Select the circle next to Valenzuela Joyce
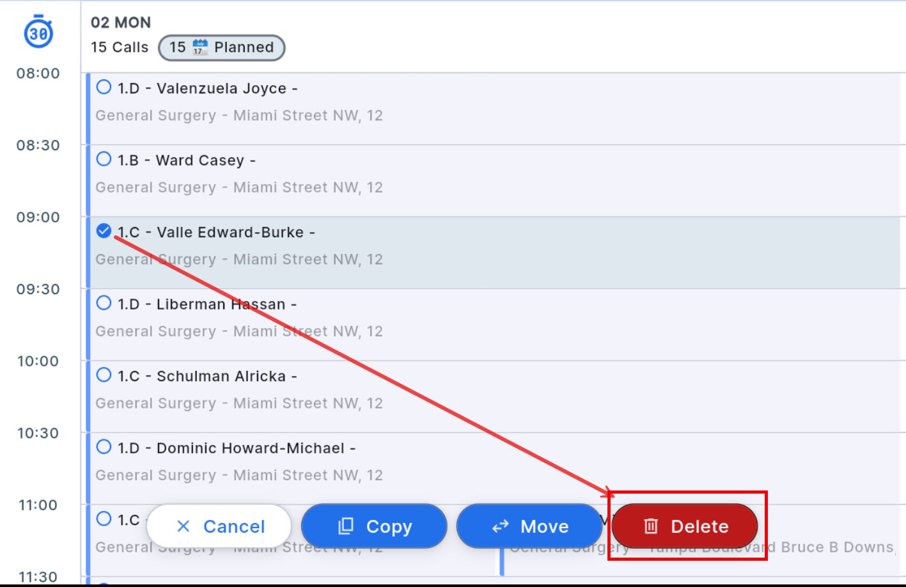 click(x=103, y=87)
